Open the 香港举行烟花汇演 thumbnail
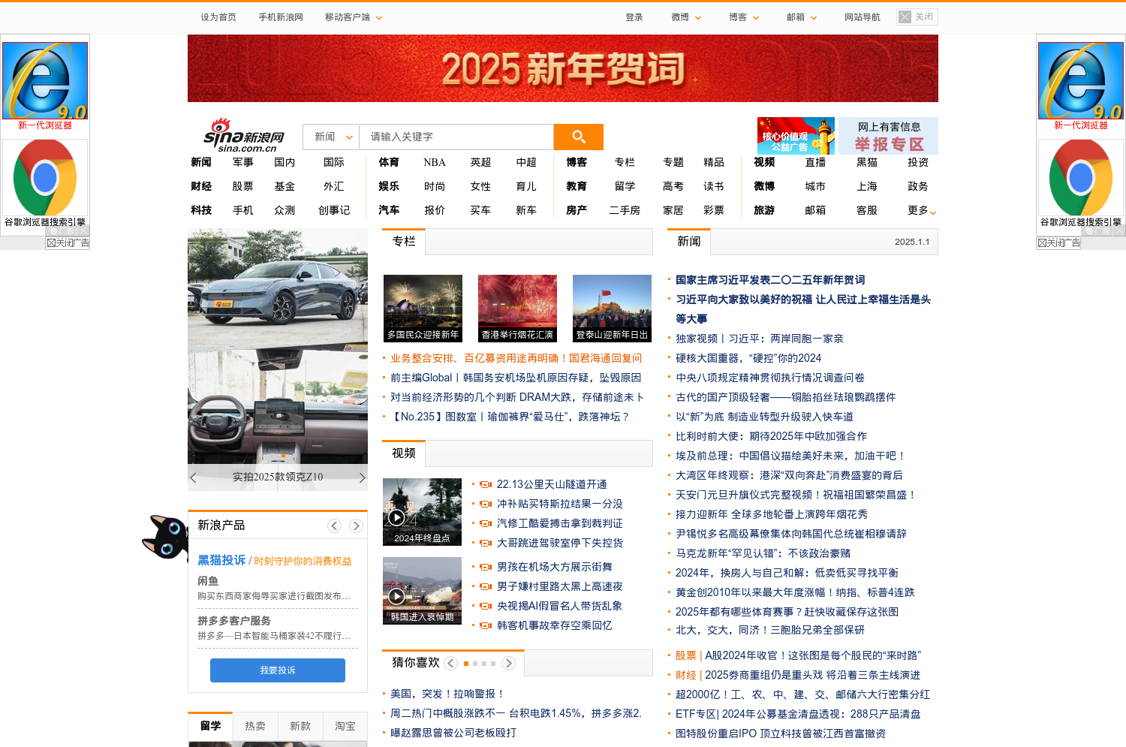This screenshot has height=747, width=1126. point(517,309)
